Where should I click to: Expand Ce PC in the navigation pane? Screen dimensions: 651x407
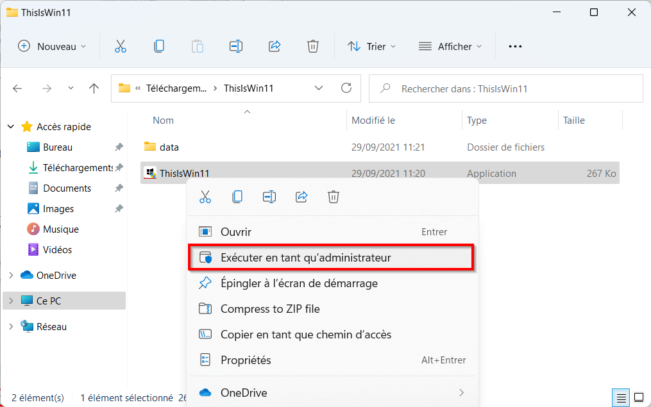coord(11,301)
